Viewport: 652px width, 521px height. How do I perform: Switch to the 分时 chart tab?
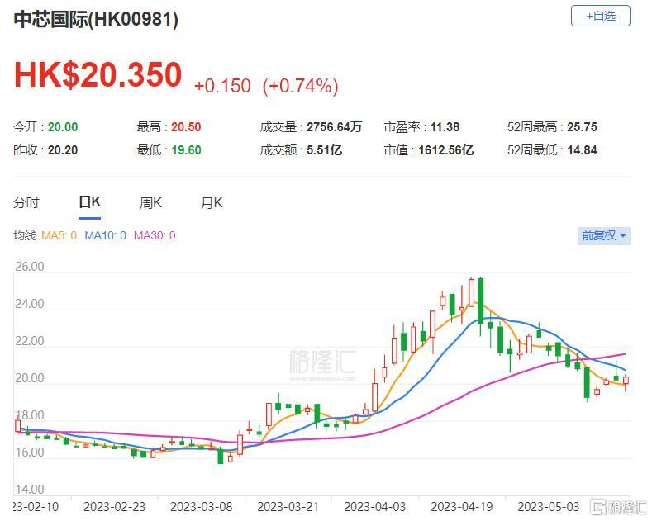tap(26, 203)
